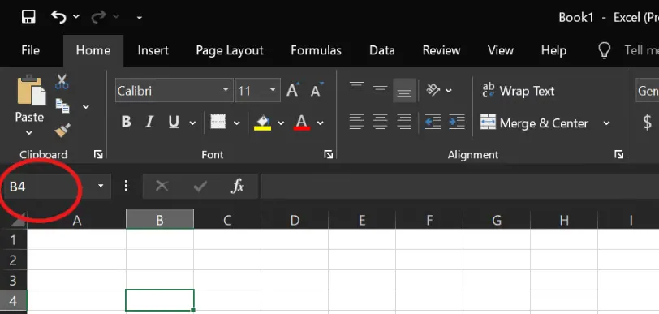Open the View tab
This screenshot has width=659, height=314.
[x=501, y=50]
